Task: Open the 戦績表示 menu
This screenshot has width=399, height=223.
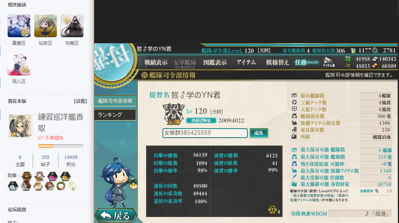Action: pos(156,62)
